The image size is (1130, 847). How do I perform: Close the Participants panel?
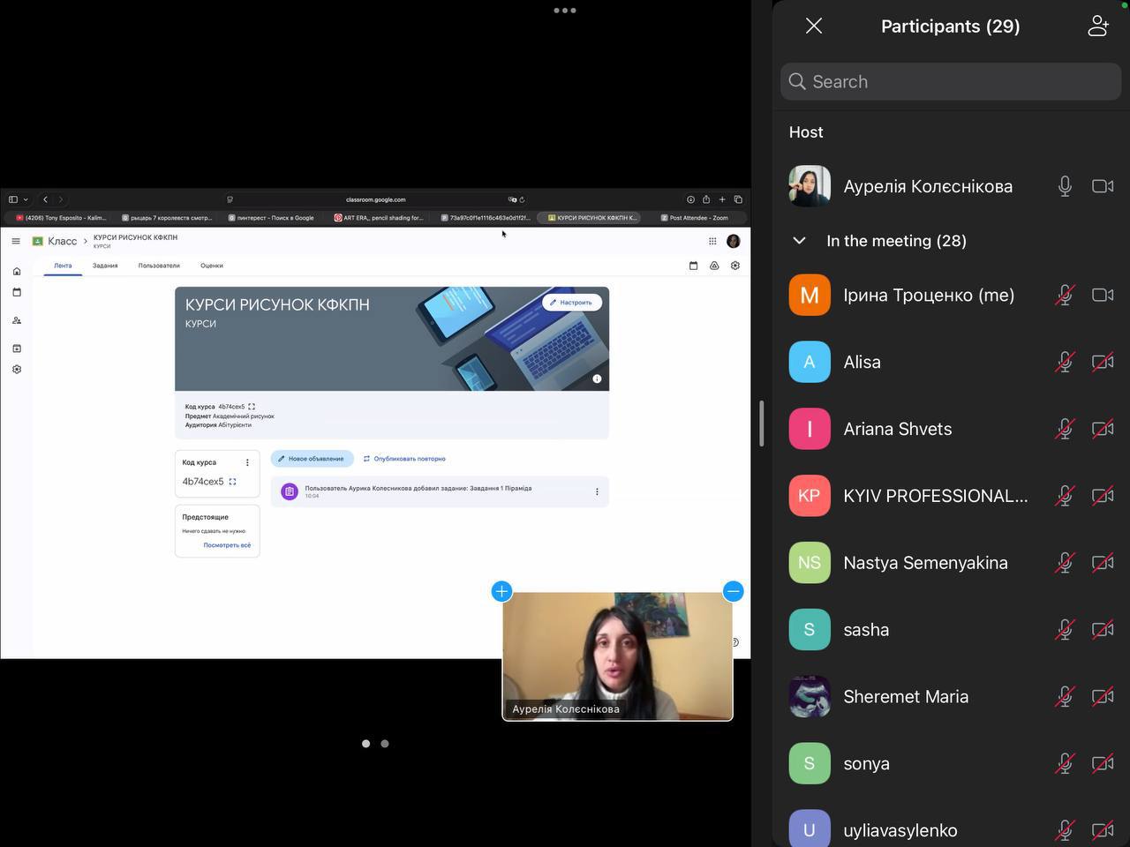point(814,26)
